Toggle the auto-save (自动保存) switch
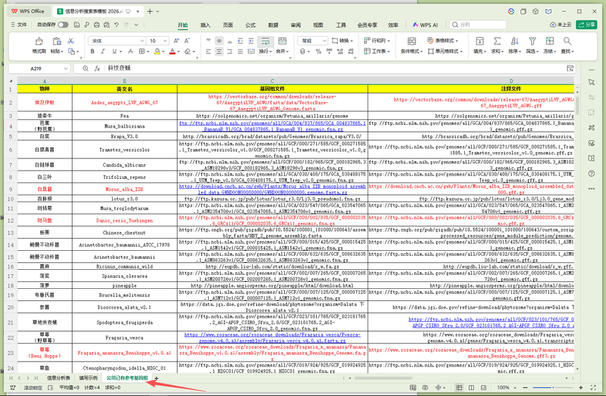 point(63,25)
